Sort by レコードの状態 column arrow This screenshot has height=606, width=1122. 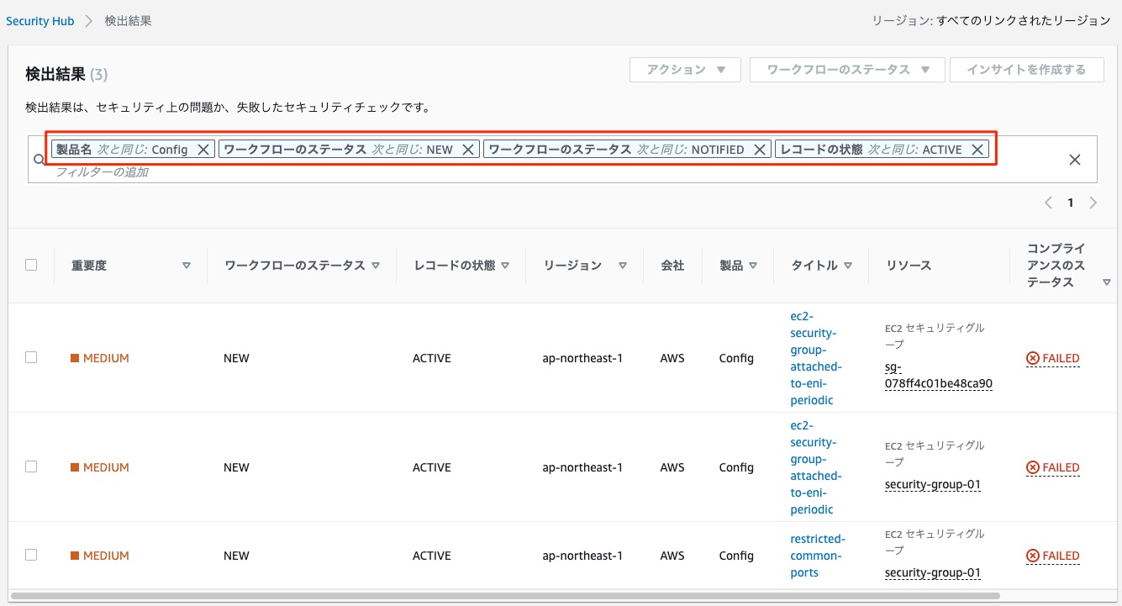coord(505,266)
